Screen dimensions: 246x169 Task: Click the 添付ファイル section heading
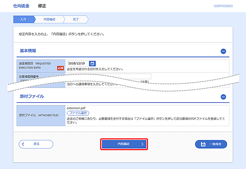tap(32, 96)
